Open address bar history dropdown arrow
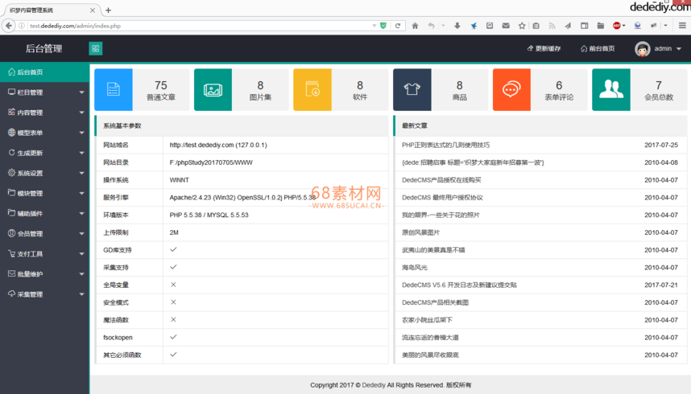 [374, 26]
